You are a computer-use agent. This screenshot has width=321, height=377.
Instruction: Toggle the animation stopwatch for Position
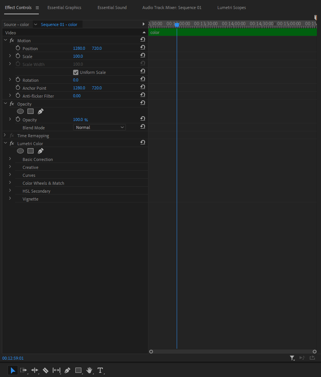click(x=17, y=48)
